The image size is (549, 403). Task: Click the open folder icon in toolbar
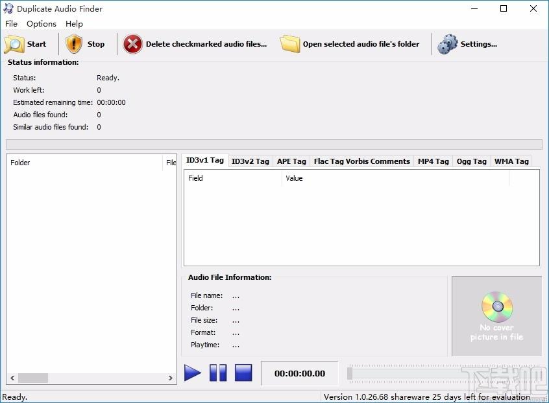tap(290, 44)
